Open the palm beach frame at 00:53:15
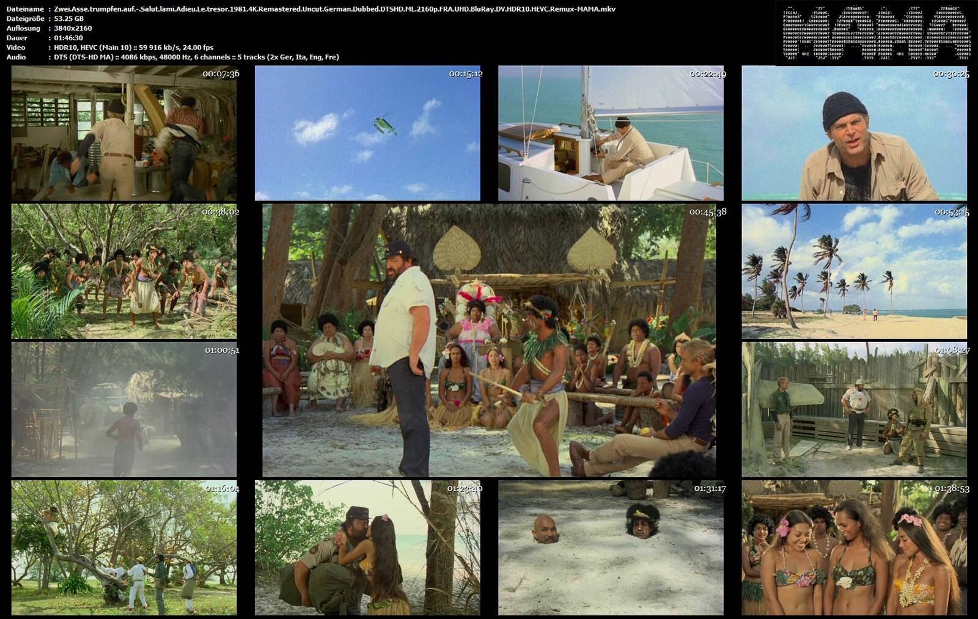Image resolution: width=978 pixels, height=619 pixels. click(855, 271)
